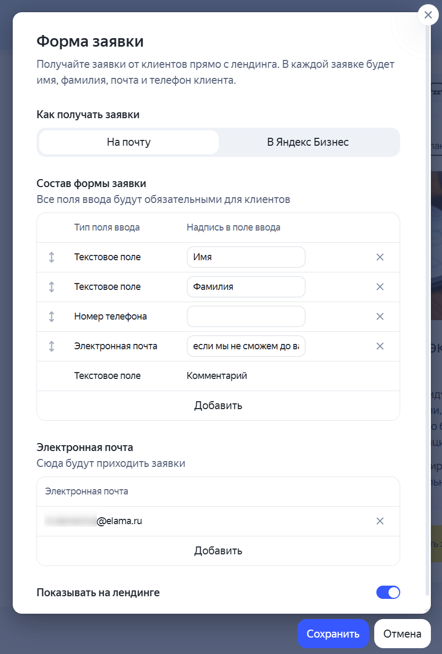This screenshot has width=442, height=654.
Task: Click the @elama.ru email entry
Action: tap(94, 521)
